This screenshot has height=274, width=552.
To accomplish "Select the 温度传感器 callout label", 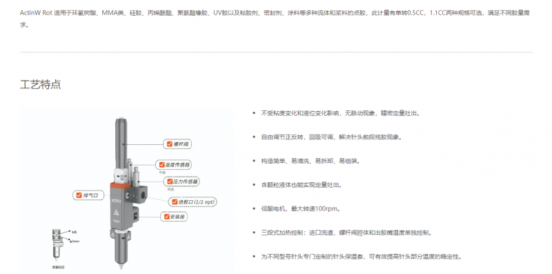I will (174, 165).
